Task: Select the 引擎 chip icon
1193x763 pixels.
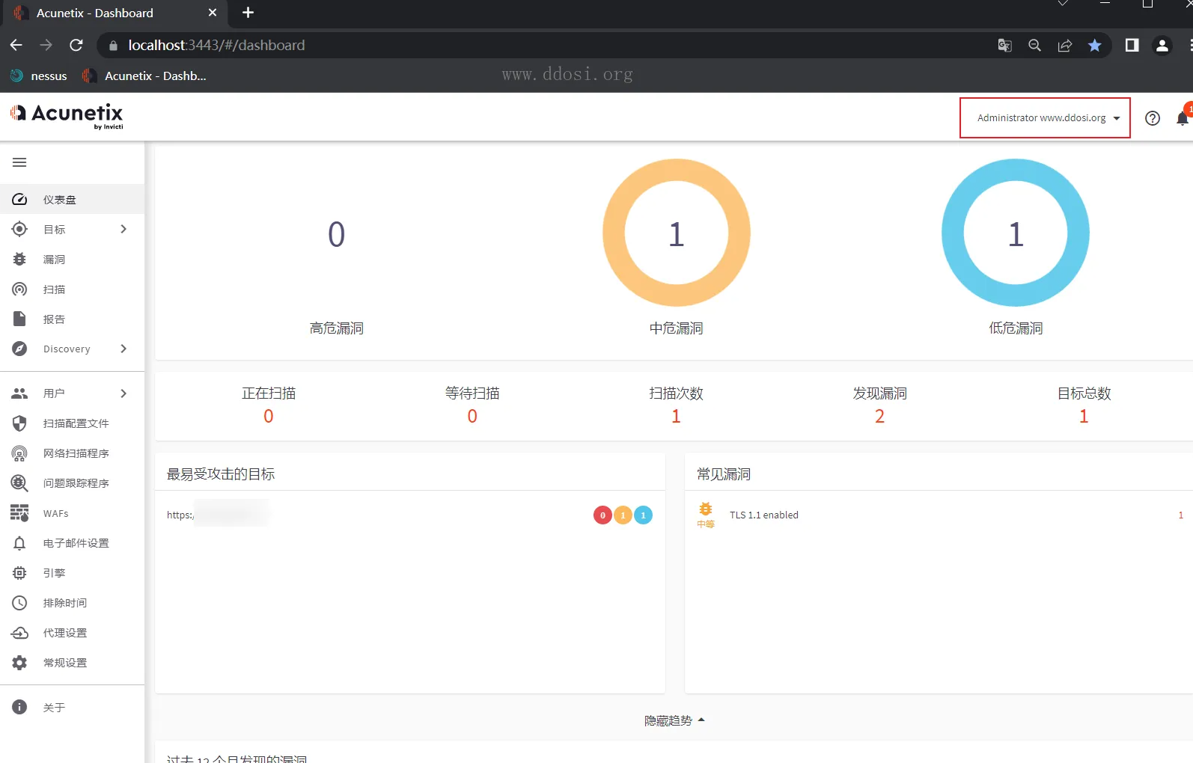Action: [x=19, y=573]
